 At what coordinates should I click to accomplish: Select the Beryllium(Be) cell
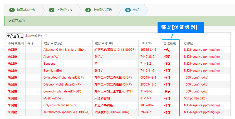53,71
